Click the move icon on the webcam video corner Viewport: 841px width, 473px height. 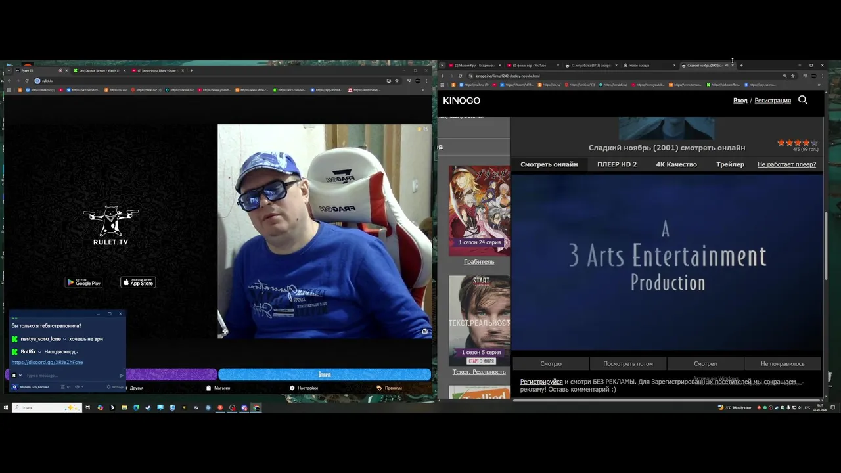pyautogui.click(x=225, y=332)
